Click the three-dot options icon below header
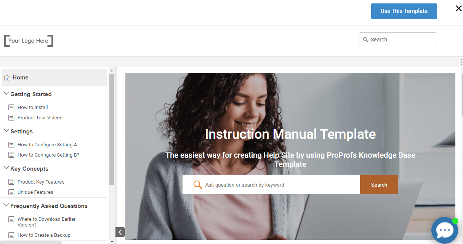463x244 pixels. click(x=461, y=62)
